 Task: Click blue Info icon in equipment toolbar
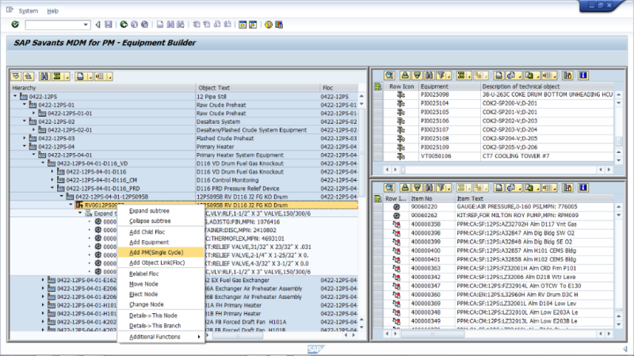(x=583, y=75)
